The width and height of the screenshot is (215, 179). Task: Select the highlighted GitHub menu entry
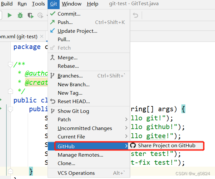point(89,146)
